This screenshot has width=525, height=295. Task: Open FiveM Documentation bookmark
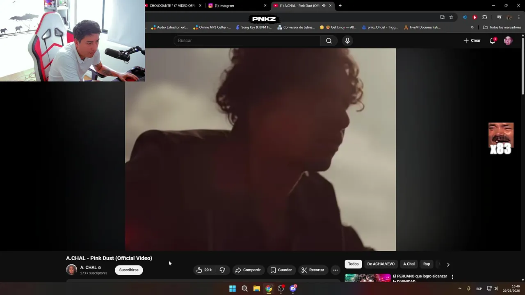422,27
